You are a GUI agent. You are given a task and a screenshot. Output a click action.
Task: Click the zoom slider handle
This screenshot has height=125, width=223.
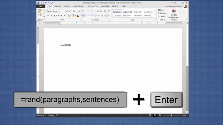pyautogui.click(x=172, y=115)
